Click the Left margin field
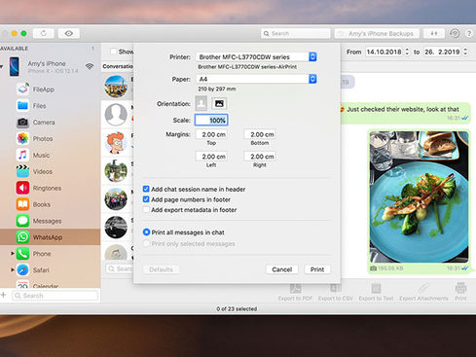 pyautogui.click(x=211, y=157)
